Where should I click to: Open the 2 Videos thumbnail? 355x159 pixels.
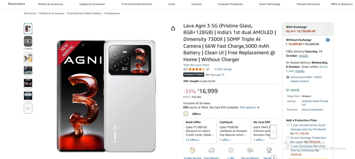[x=28, y=41]
